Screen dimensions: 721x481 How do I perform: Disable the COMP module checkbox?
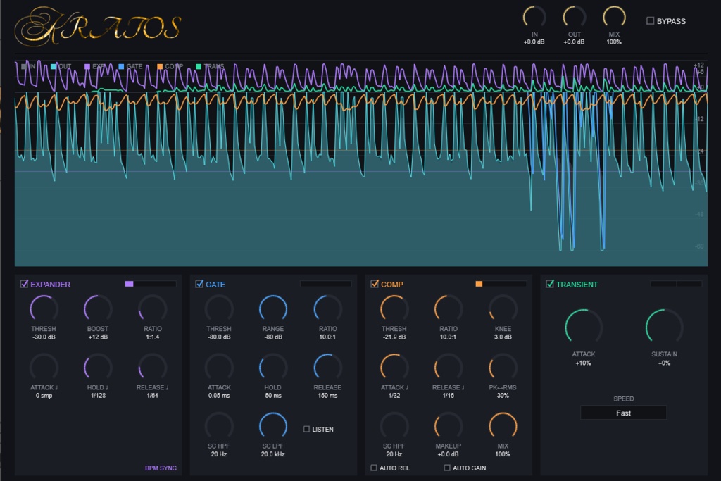(375, 284)
